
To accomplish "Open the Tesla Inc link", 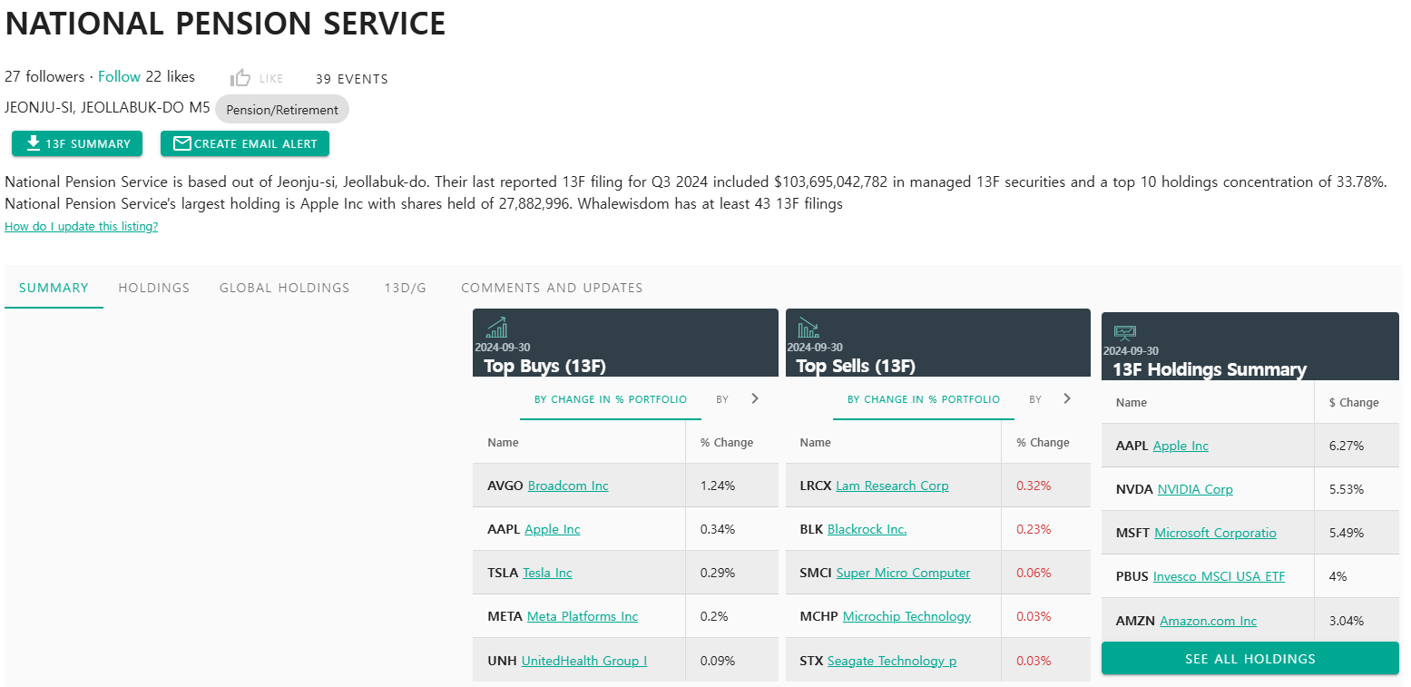I will 547,573.
